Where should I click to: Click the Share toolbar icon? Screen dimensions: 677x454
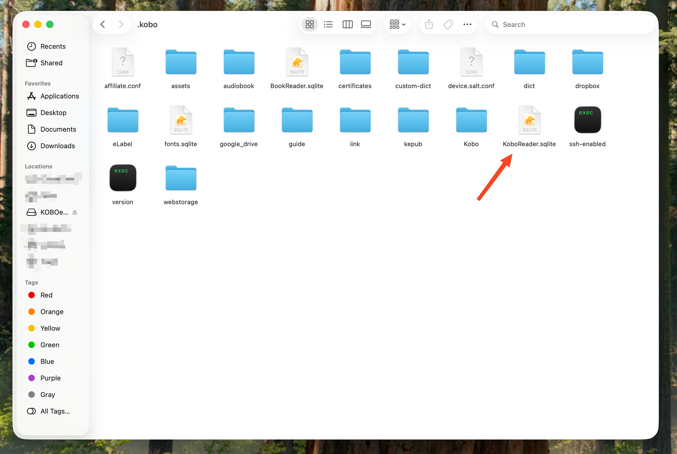click(x=429, y=24)
